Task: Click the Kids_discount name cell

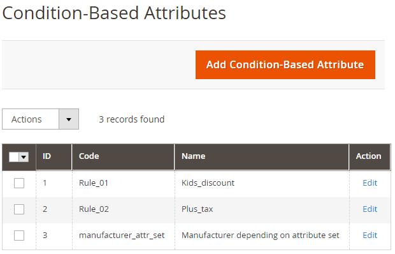Action: tap(208, 183)
